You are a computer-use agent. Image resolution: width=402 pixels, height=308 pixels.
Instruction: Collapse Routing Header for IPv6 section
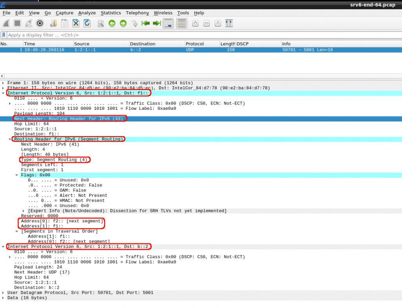click(10, 139)
